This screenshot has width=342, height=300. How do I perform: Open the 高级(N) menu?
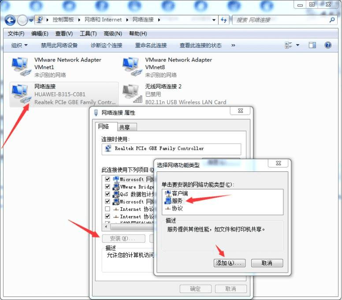(x=112, y=34)
